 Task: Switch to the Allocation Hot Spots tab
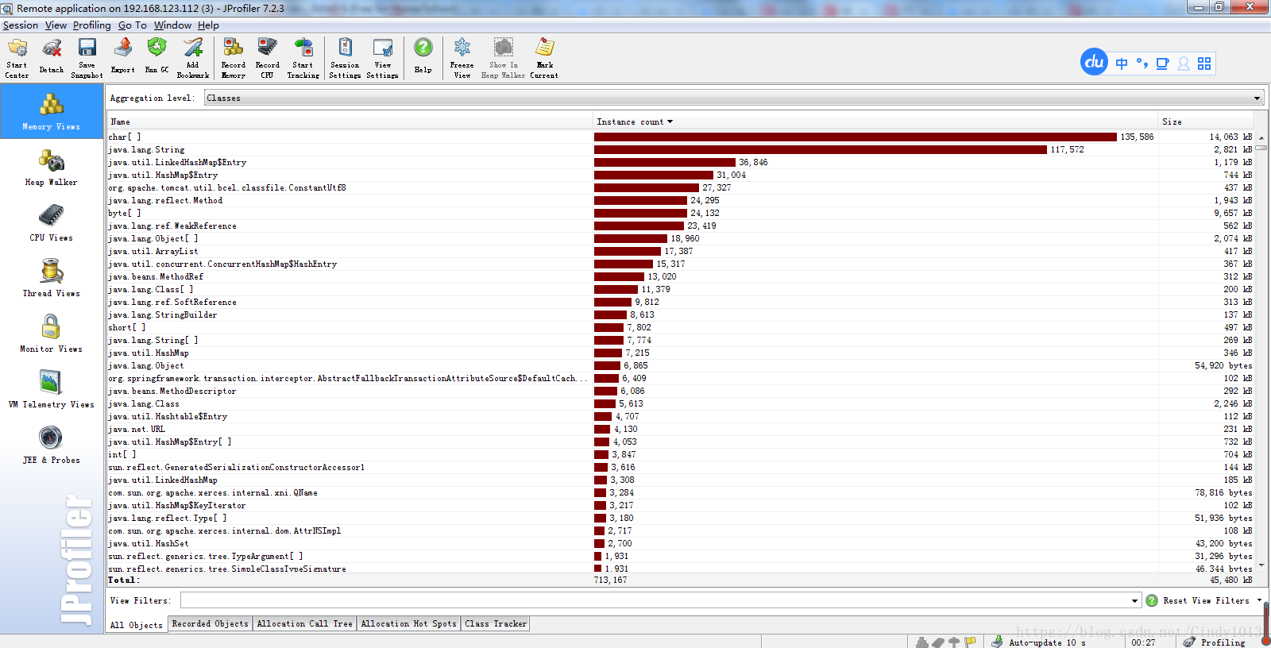pyautogui.click(x=408, y=623)
